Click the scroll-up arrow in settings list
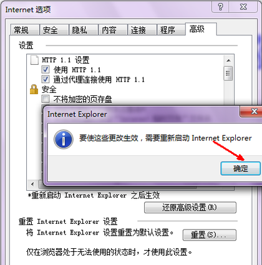The height and width of the screenshot is (265, 262). click(x=228, y=60)
